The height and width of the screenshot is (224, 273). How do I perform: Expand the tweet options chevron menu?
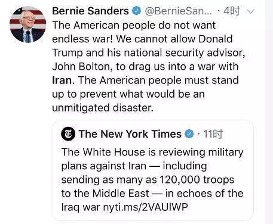[250, 11]
